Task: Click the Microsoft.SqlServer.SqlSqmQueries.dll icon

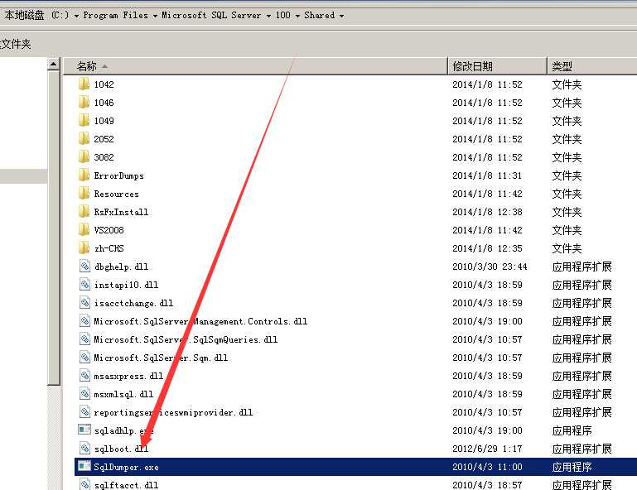Action: [84, 339]
